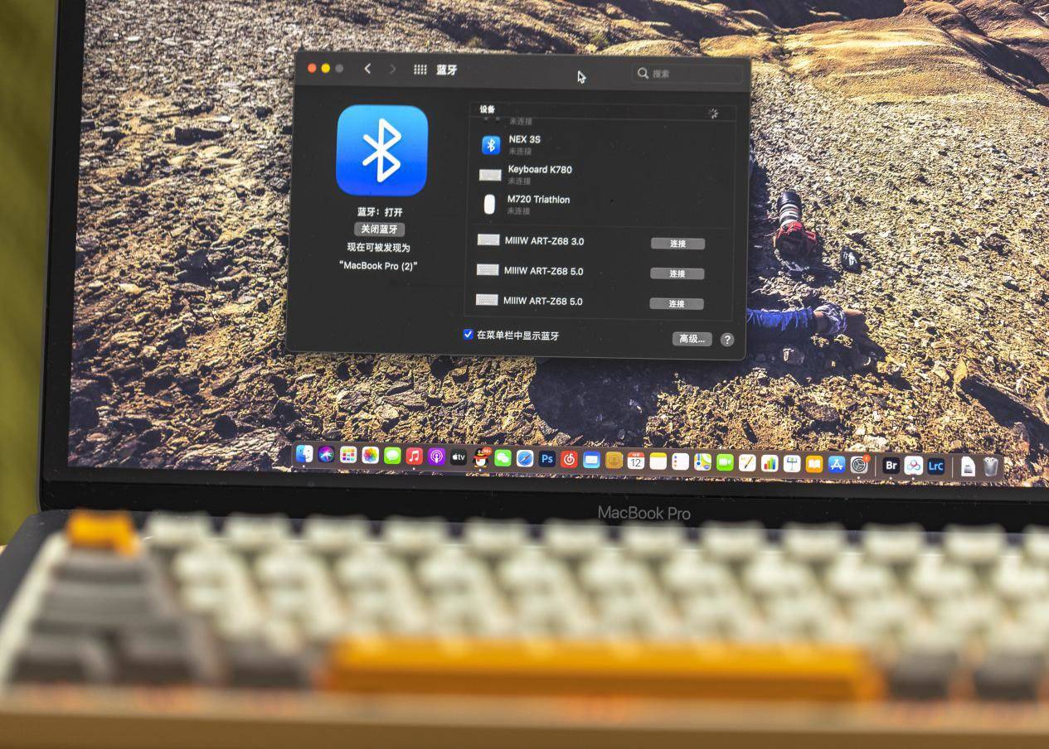
Task: Open Bluetooth help question mark
Action: [727, 340]
